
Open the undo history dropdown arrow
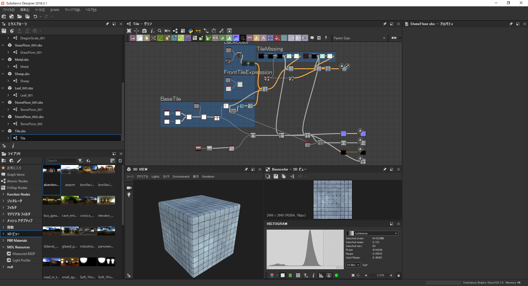pos(41,16)
